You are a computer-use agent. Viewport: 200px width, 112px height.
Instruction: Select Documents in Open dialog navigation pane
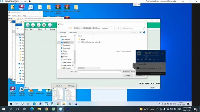point(67,45)
